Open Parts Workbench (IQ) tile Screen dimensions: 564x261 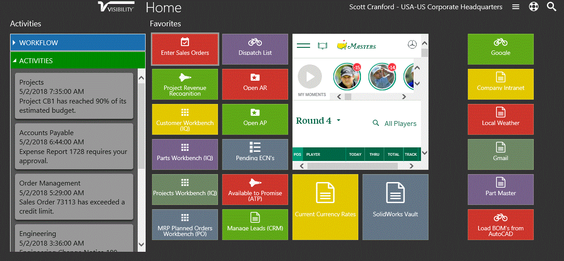coord(185,154)
